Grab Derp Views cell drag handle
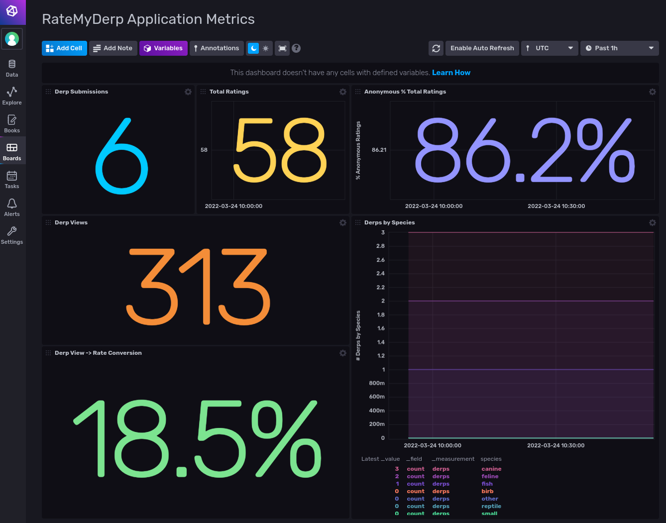The height and width of the screenshot is (523, 666). pos(48,222)
